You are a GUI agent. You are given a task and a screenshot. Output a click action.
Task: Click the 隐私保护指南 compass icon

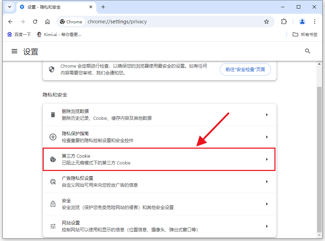(x=53, y=137)
